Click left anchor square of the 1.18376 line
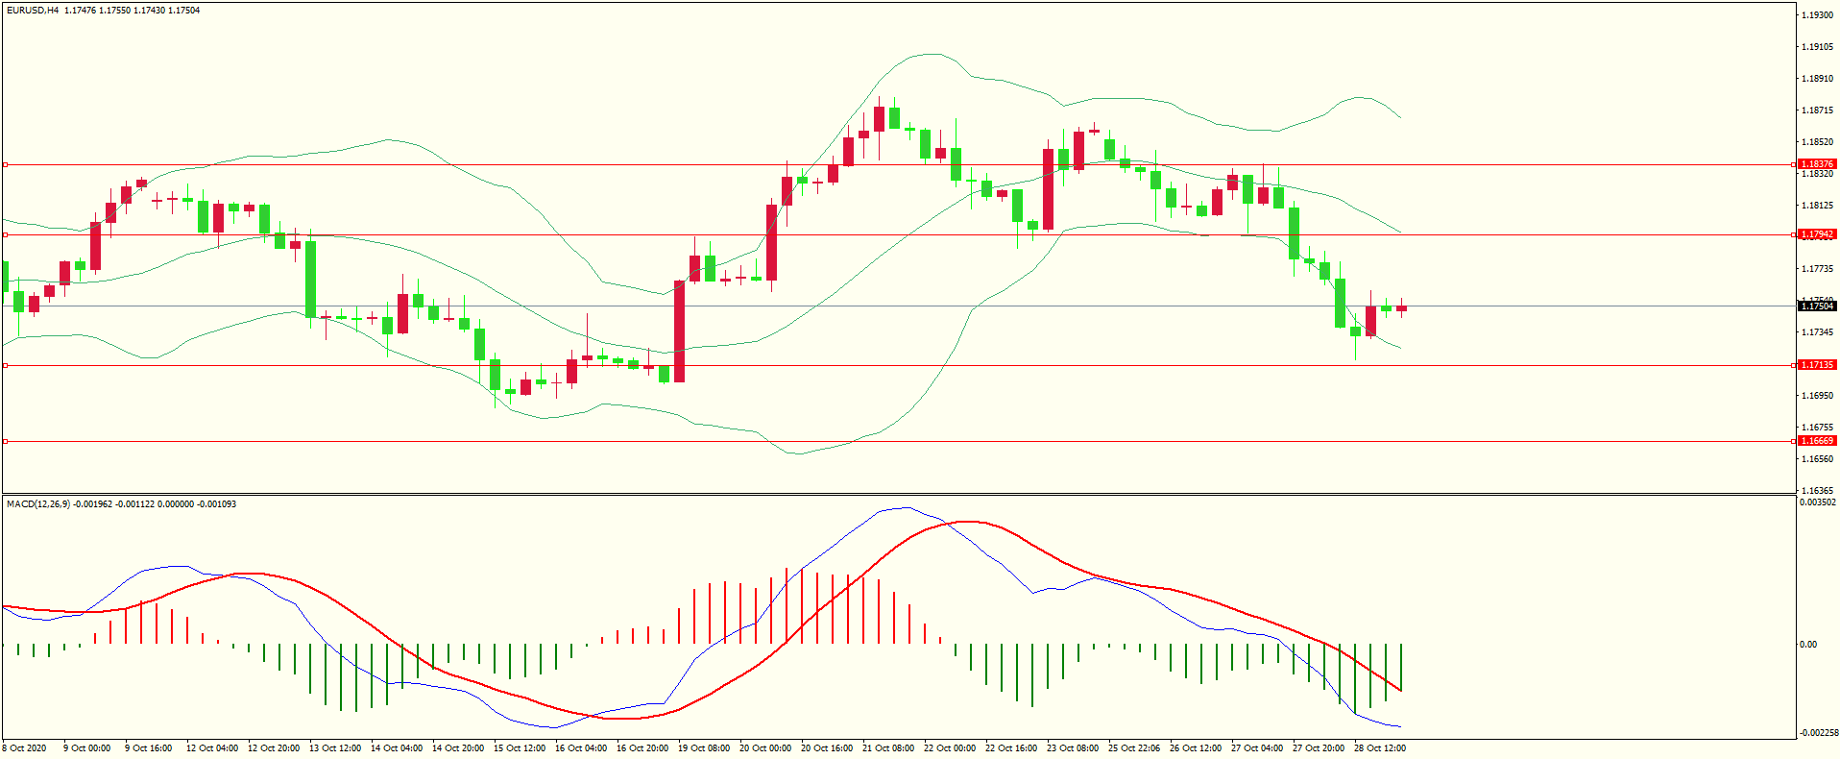1840x759 pixels. pos(5,165)
